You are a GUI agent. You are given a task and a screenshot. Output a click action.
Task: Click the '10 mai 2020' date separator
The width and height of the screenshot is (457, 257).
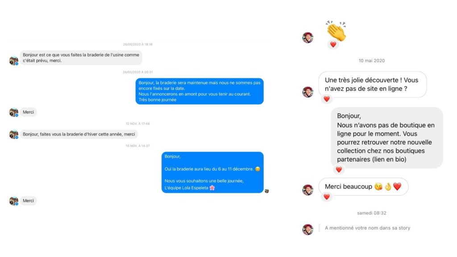tap(372, 61)
